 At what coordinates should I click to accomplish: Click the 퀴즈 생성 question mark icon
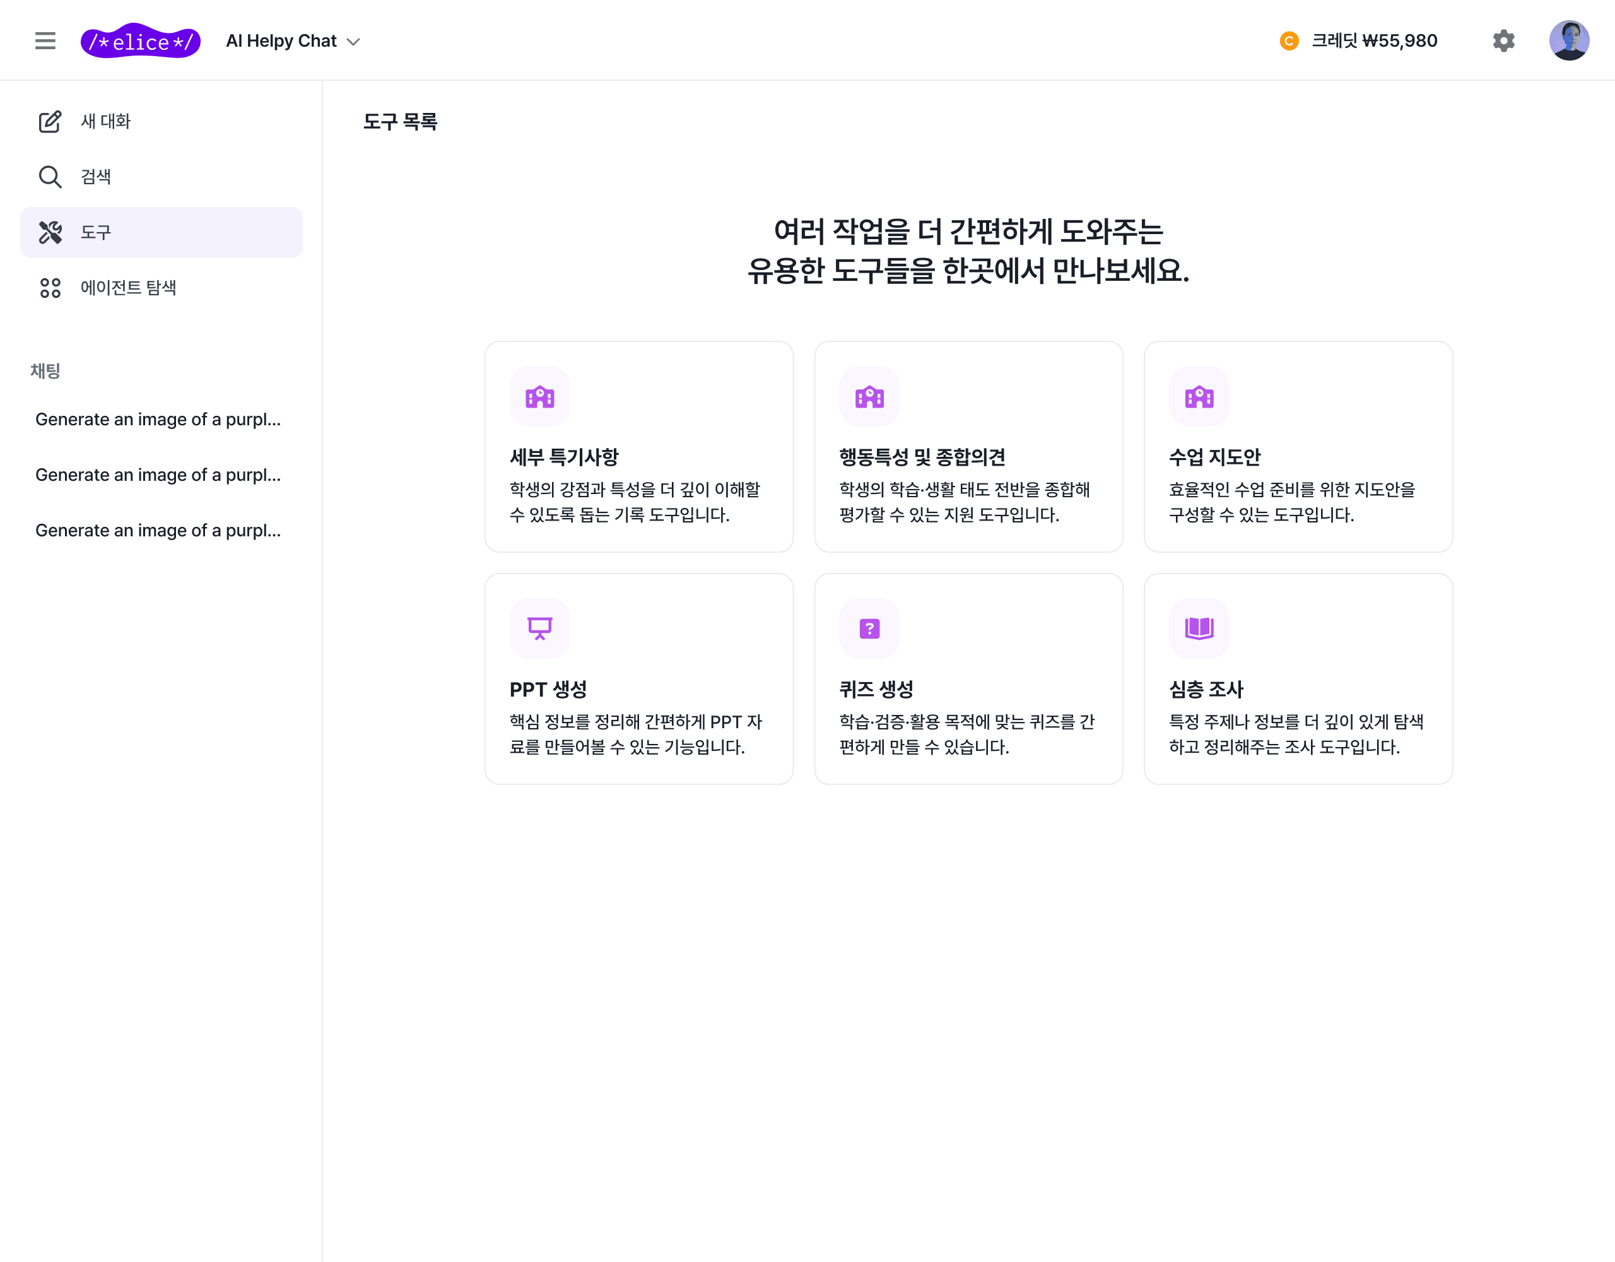click(869, 628)
